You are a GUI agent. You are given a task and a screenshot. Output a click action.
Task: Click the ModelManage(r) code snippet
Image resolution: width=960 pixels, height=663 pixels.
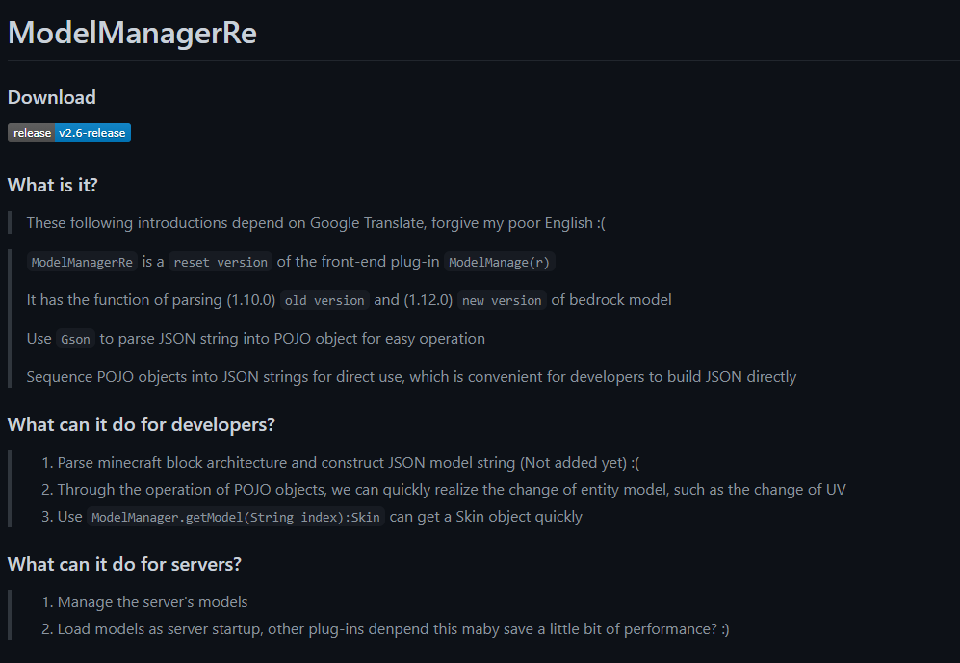[x=500, y=262]
